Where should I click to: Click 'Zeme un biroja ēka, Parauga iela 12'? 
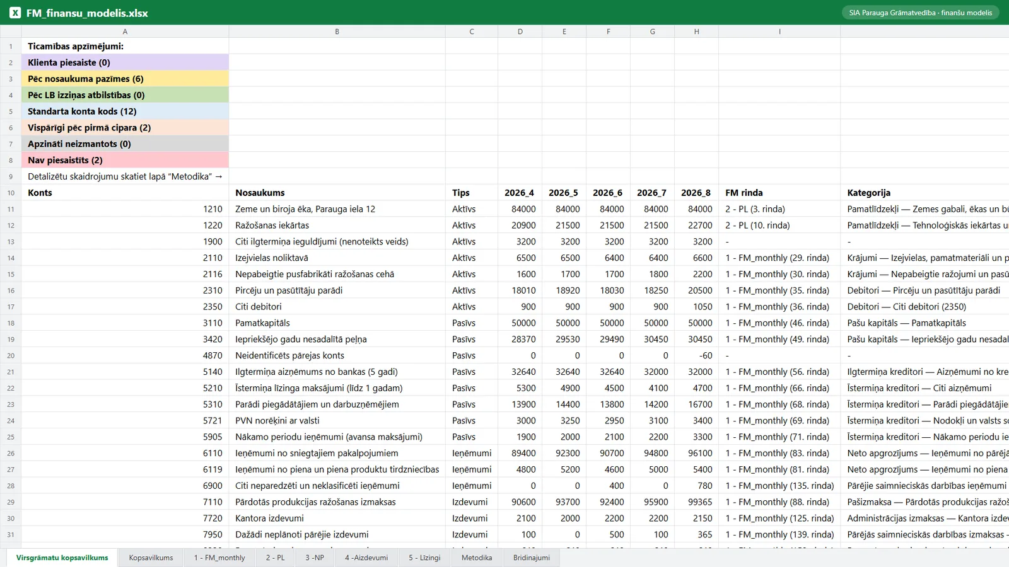pos(337,209)
